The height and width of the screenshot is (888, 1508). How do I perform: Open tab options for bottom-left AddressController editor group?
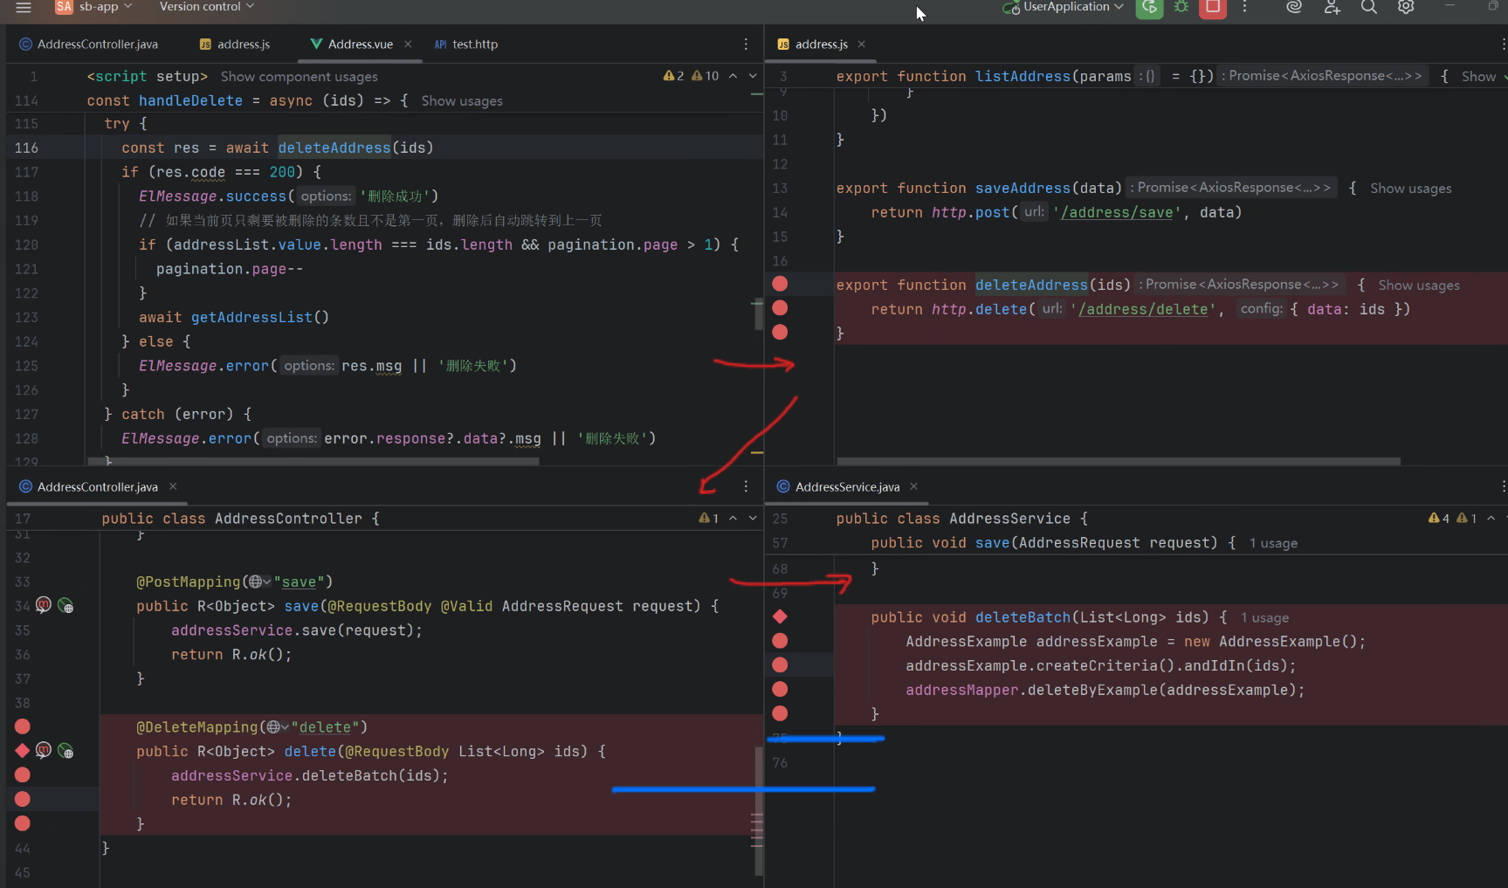[746, 486]
